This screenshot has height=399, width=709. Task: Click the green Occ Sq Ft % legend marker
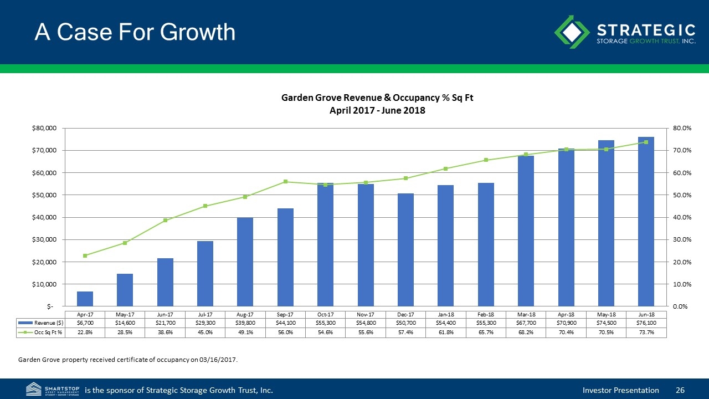pyautogui.click(x=27, y=332)
